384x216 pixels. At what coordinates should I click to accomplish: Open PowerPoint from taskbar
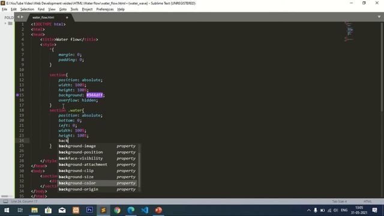pos(158,210)
